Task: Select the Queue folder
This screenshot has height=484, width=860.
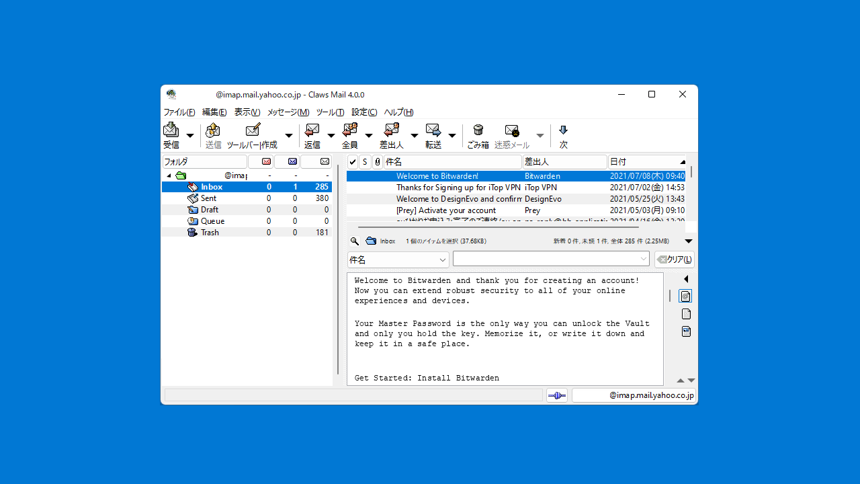Action: point(247,221)
